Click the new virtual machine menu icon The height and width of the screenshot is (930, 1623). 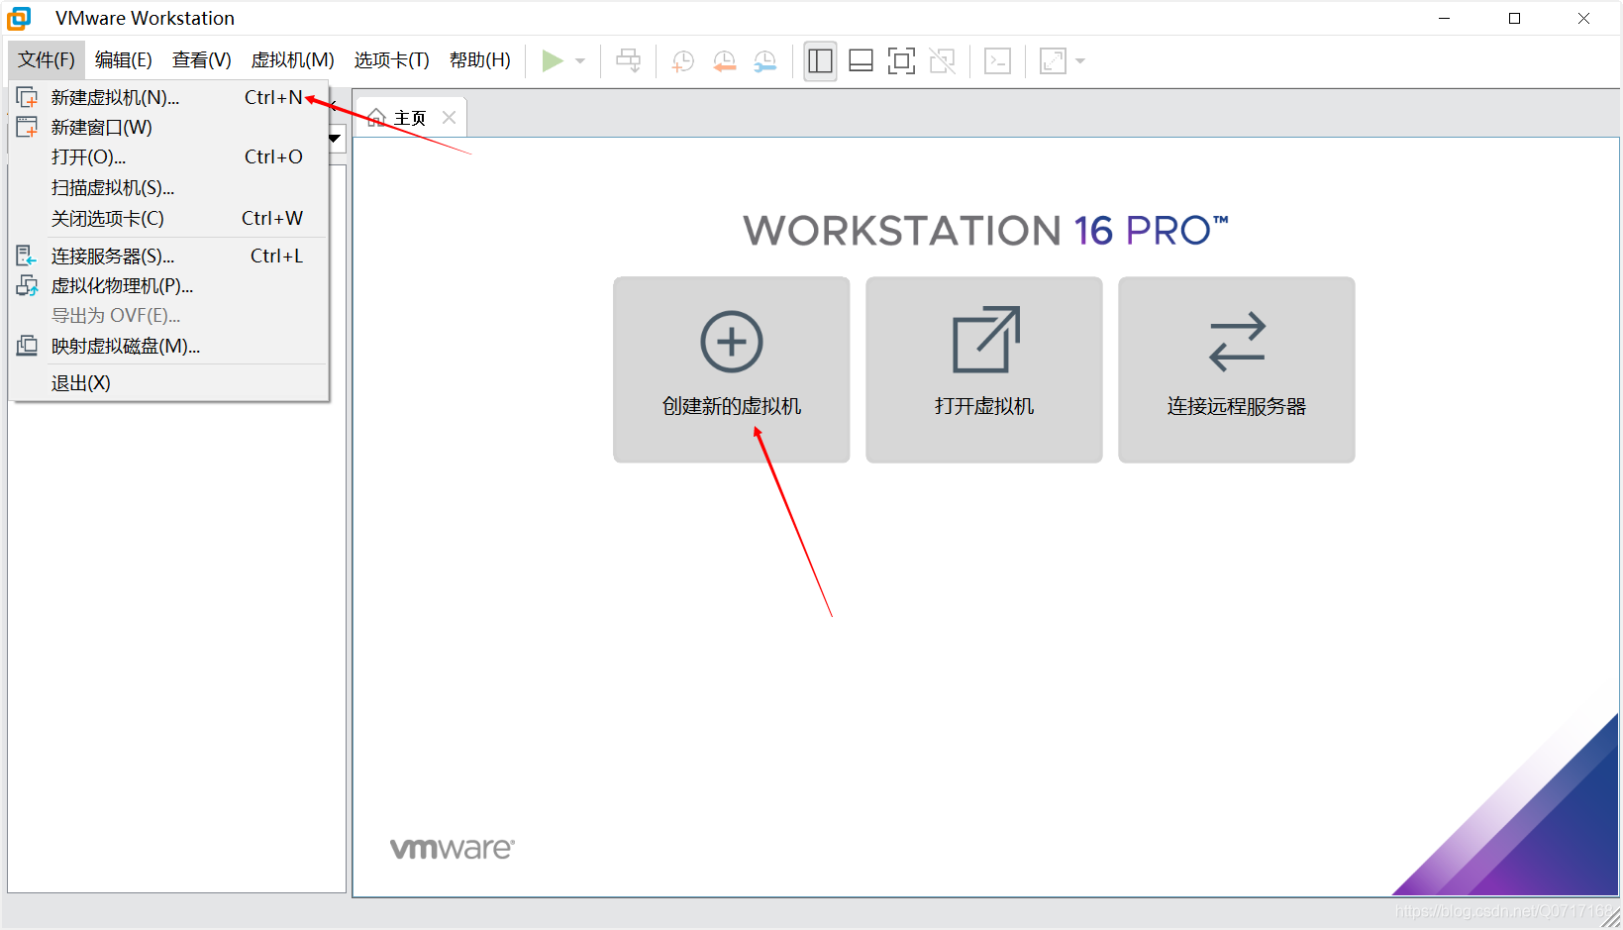point(27,97)
